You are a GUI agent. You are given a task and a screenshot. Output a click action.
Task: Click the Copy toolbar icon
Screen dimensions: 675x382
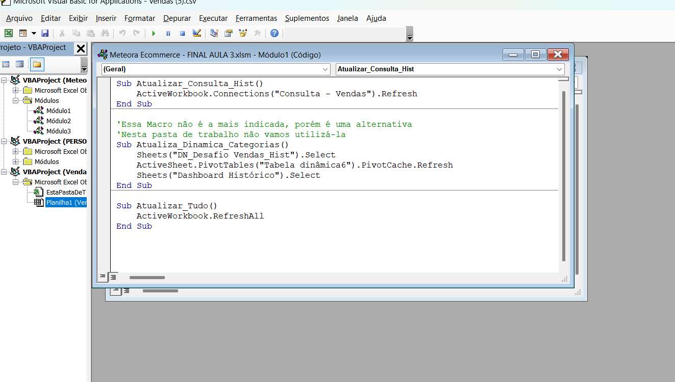coord(76,33)
